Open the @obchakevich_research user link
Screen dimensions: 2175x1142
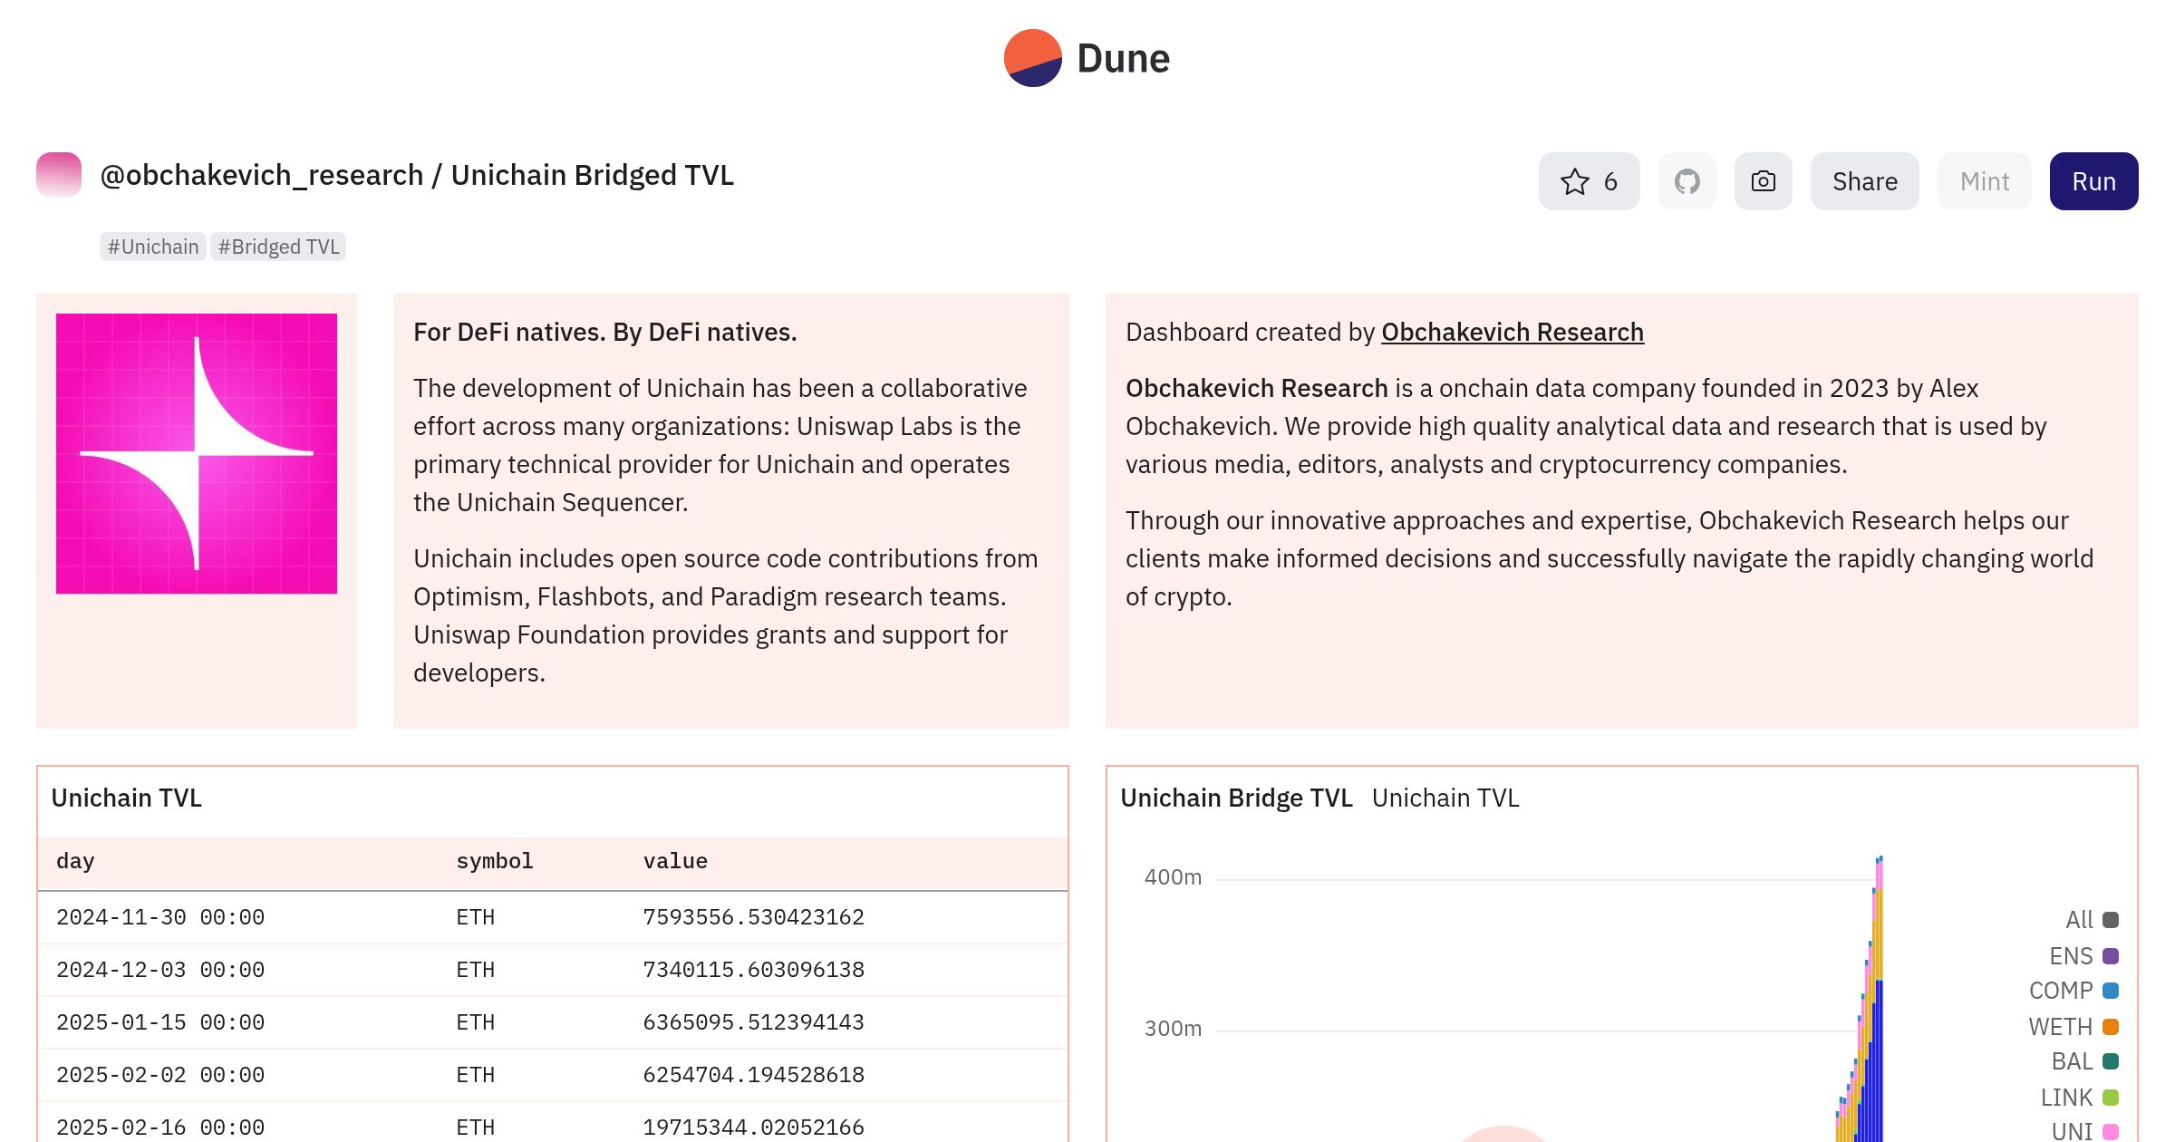pos(261,175)
